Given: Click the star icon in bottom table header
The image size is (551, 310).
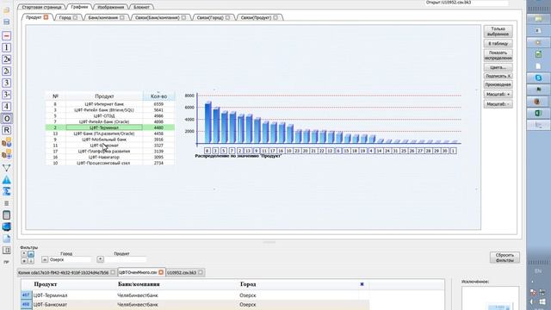Looking at the screenshot, I should coord(362,284).
